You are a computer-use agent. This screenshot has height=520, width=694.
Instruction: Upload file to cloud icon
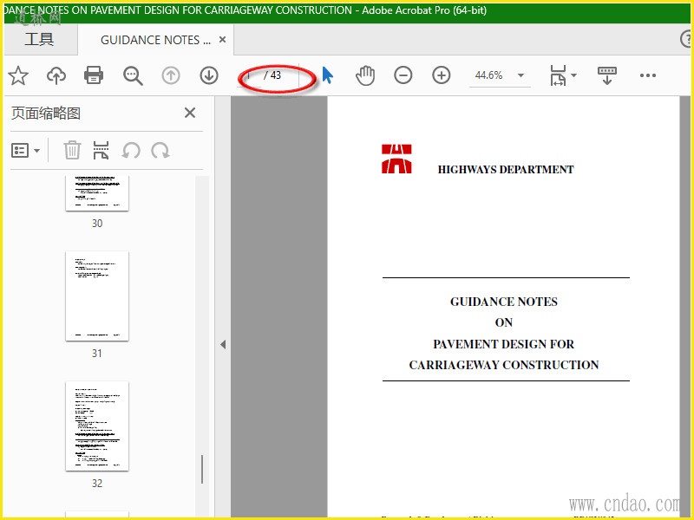click(56, 75)
